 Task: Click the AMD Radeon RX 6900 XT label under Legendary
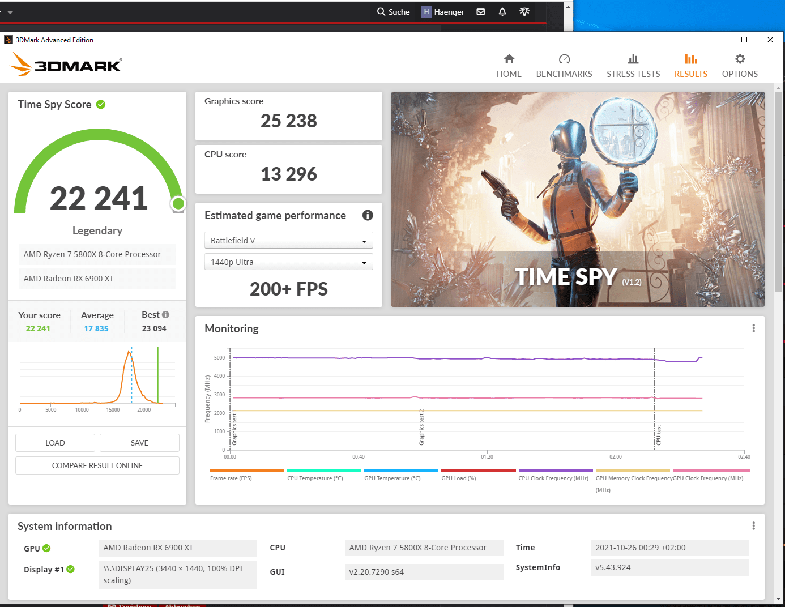click(x=97, y=279)
